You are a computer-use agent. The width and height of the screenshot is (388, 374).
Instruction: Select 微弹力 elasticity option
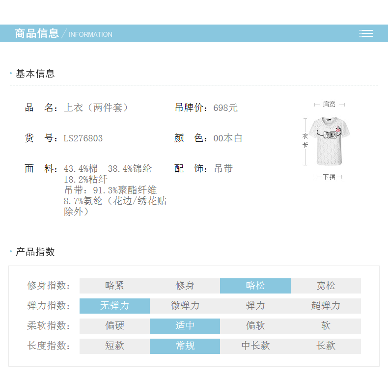(185, 306)
